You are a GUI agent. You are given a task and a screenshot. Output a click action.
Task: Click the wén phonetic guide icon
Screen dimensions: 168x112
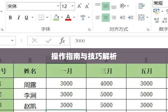83,17
